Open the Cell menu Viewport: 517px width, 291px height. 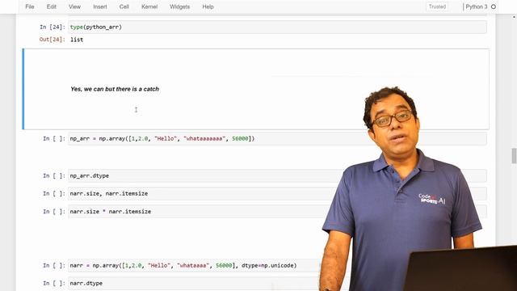click(x=124, y=6)
